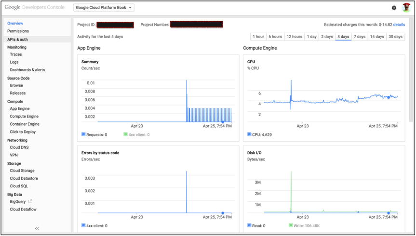Open App Engine in the sidebar
Viewport: 416px width, 236px height.
(20, 109)
